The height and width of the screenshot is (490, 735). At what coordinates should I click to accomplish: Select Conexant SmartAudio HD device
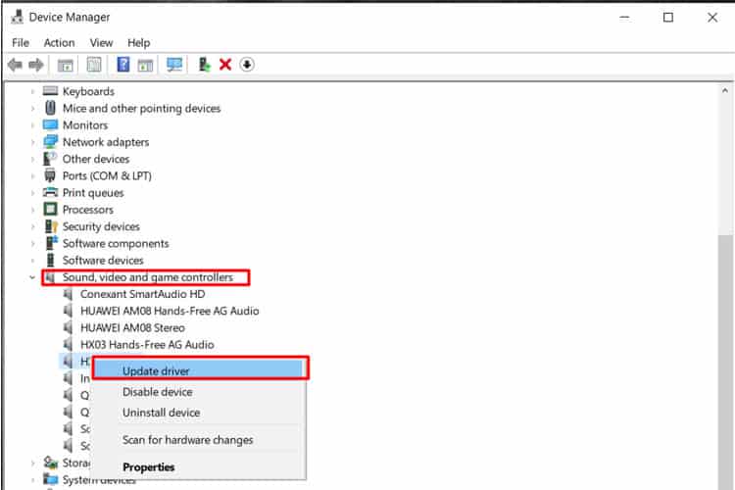[x=142, y=294]
